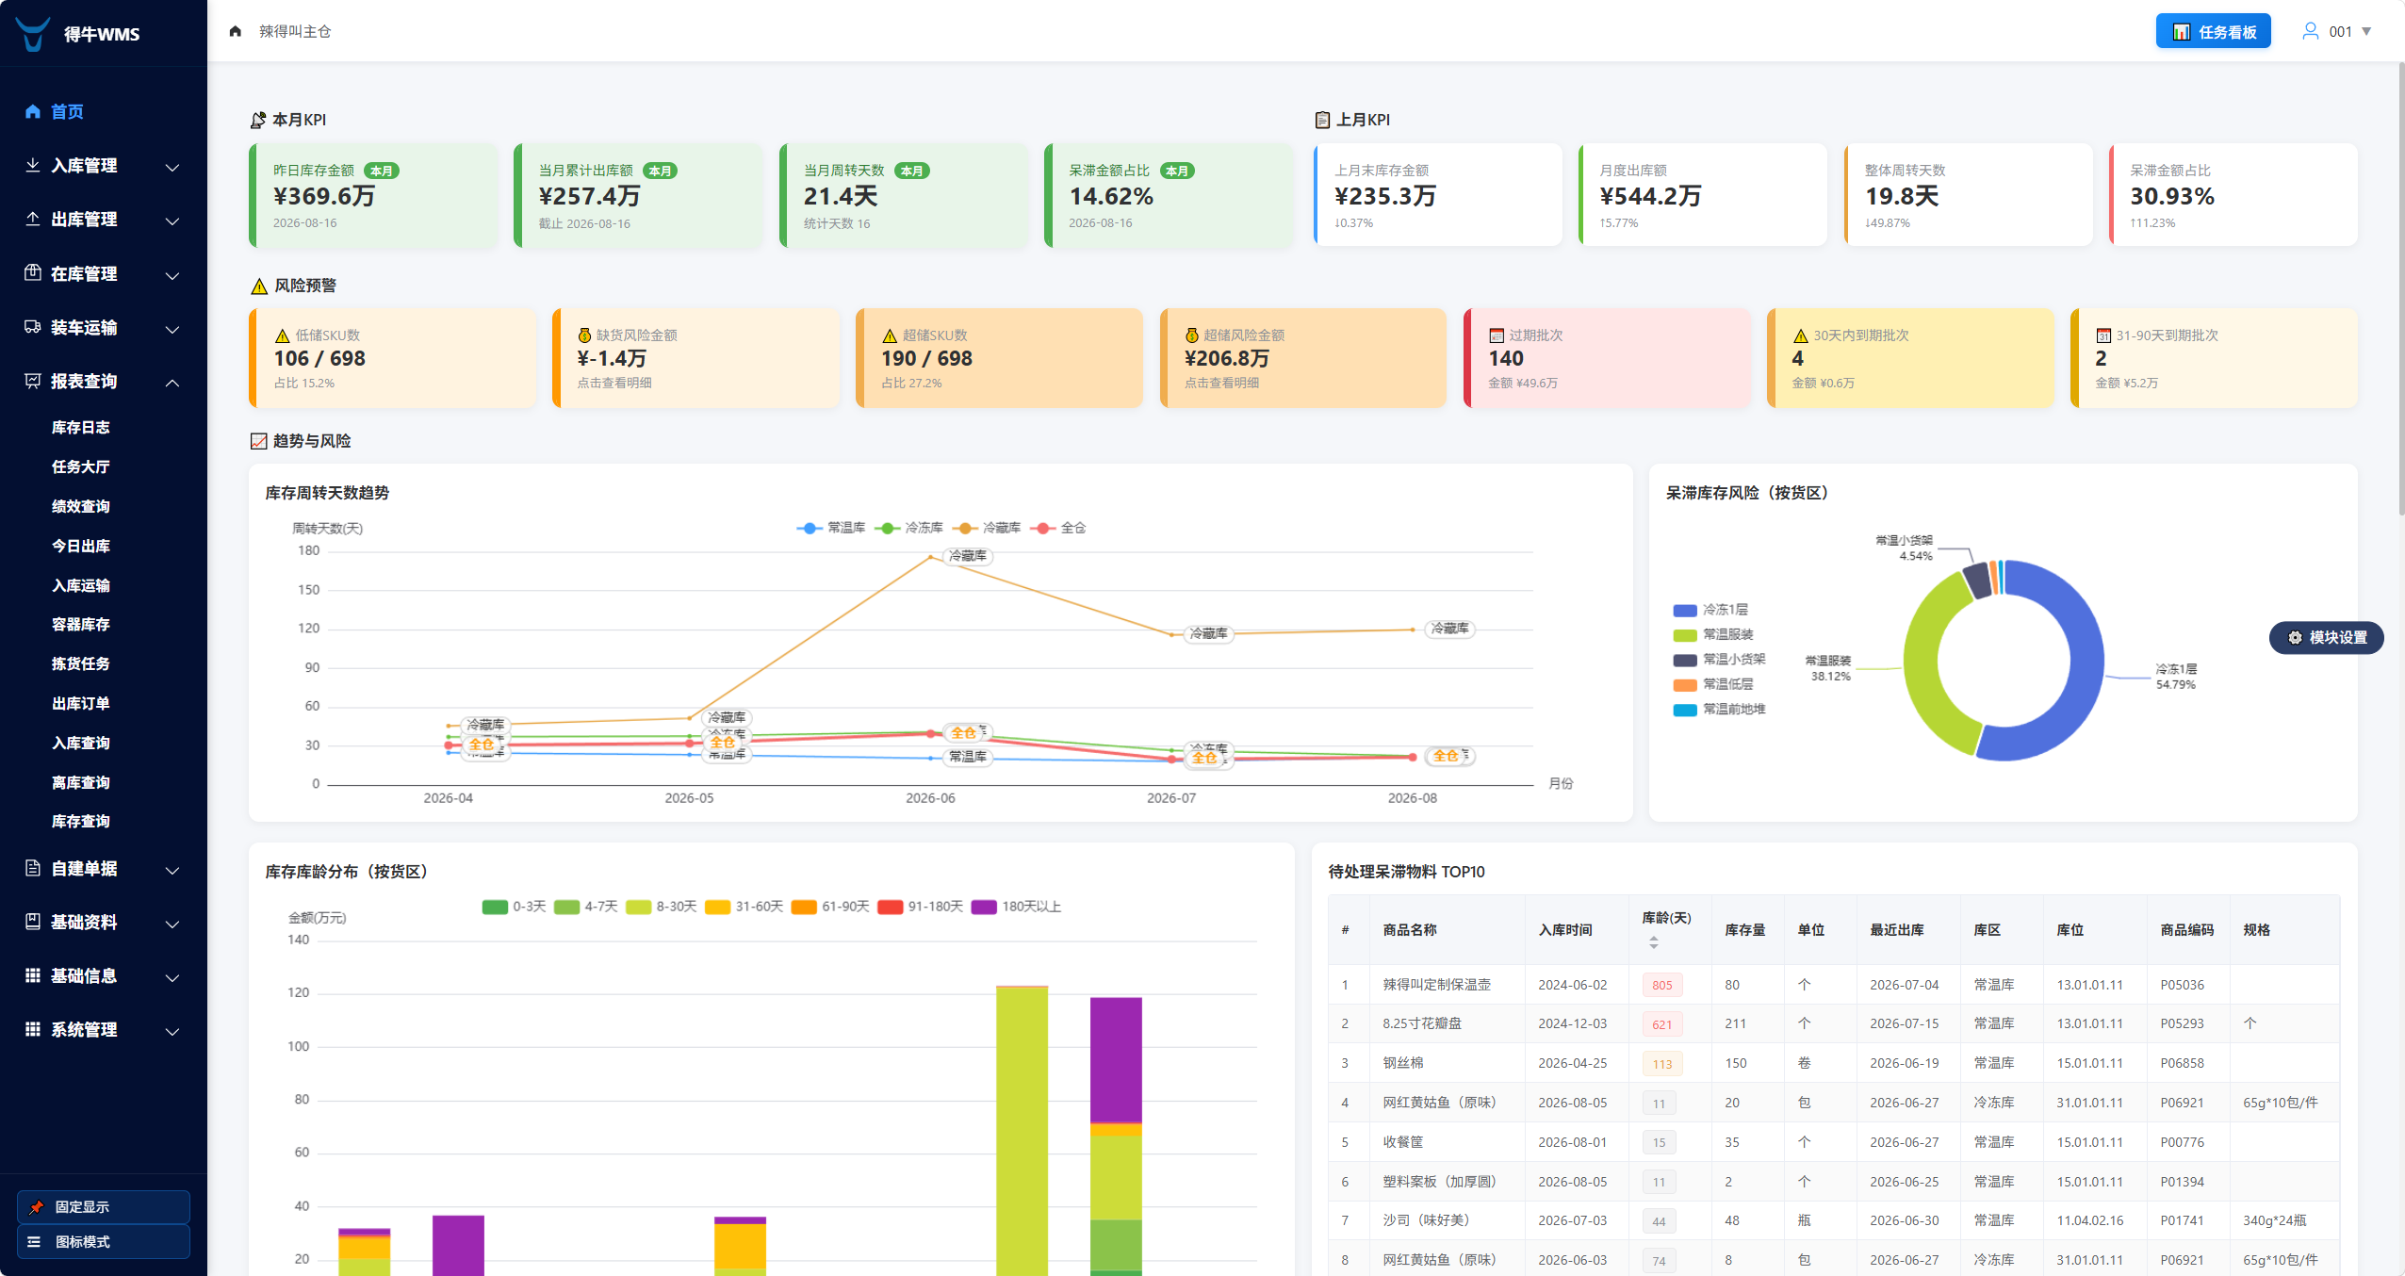2405x1276 pixels.
Task: Sort the table by 库龄(天) column arrows
Action: click(1653, 942)
